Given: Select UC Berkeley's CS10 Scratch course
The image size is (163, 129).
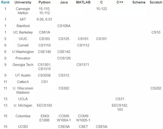Looking at the screenshot, I should click(156, 32).
